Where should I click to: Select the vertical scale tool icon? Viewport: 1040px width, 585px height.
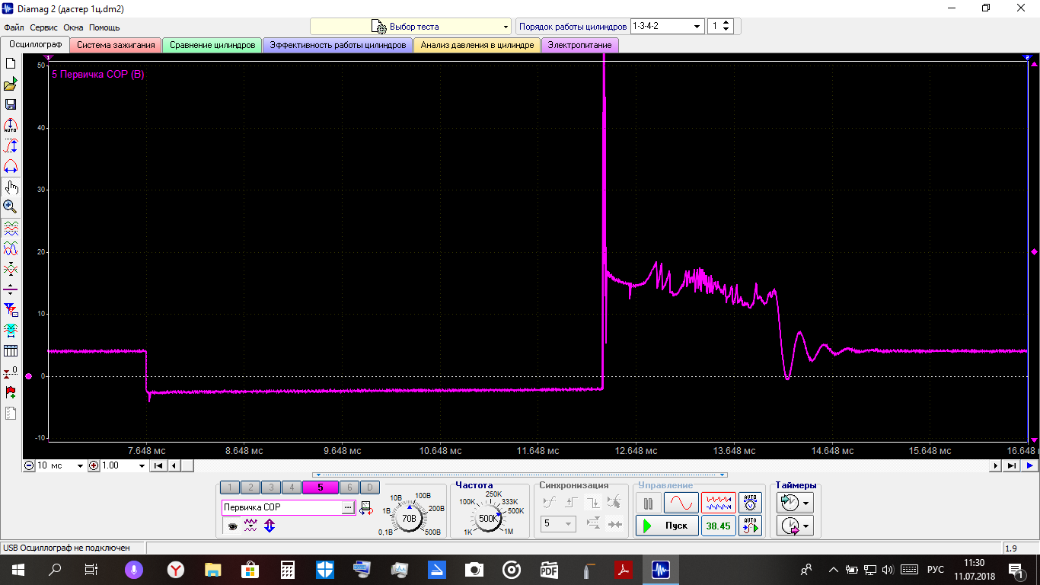[11, 145]
